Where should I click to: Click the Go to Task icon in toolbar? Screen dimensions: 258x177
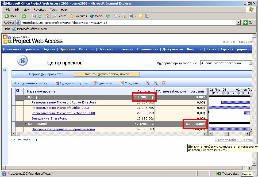(x=164, y=83)
